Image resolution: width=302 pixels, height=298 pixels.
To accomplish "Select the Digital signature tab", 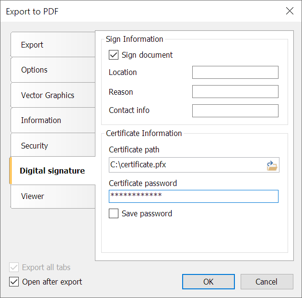I will (x=52, y=171).
